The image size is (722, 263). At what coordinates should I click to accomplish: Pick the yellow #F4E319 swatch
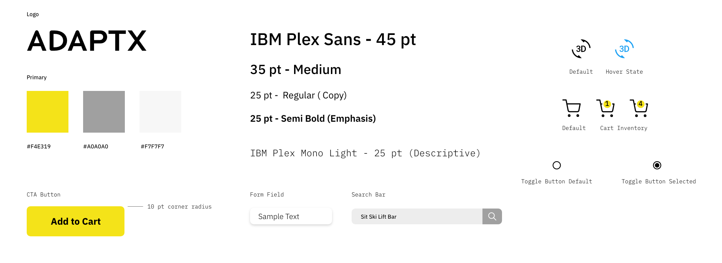47,112
